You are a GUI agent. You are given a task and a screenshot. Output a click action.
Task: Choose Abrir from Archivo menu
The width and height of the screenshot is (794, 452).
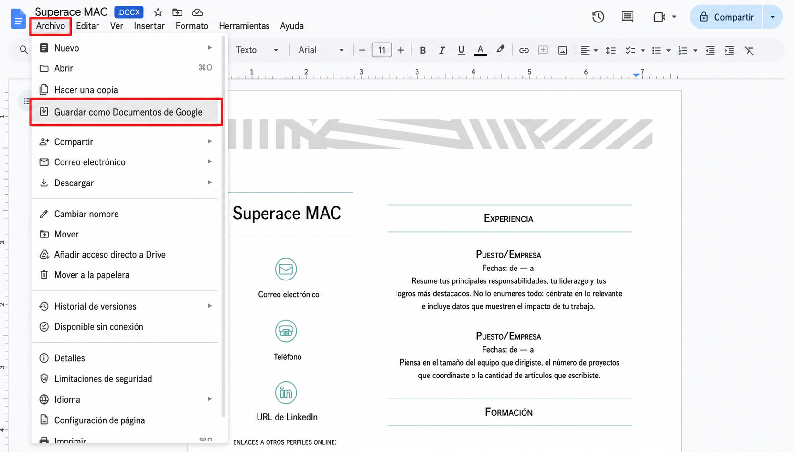coord(126,68)
